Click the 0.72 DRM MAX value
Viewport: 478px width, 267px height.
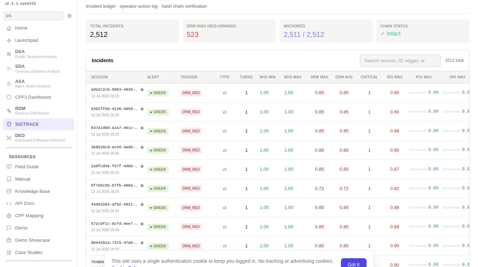[319, 189]
